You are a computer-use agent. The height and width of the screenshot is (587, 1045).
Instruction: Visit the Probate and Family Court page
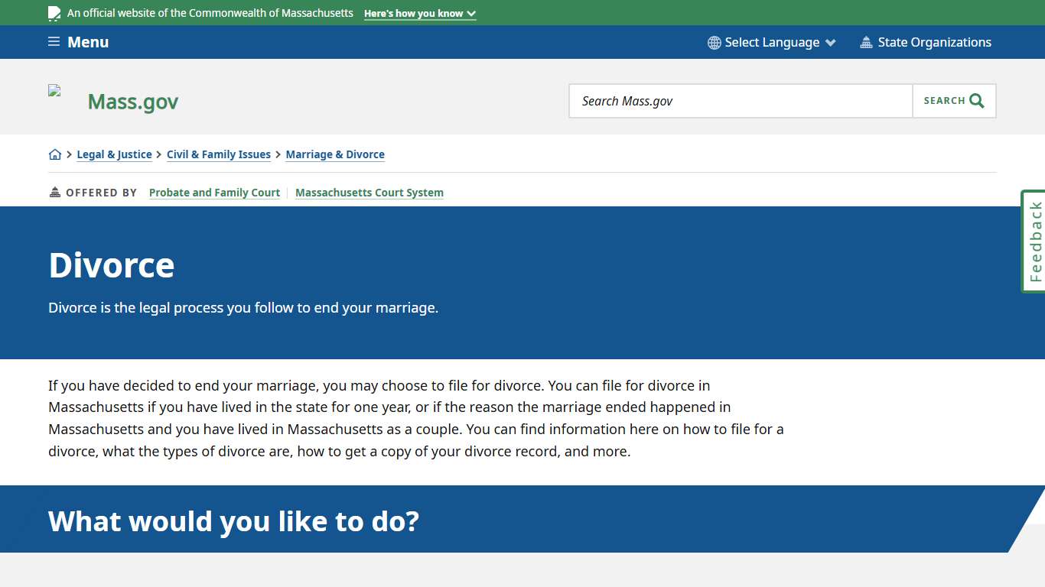coord(214,193)
